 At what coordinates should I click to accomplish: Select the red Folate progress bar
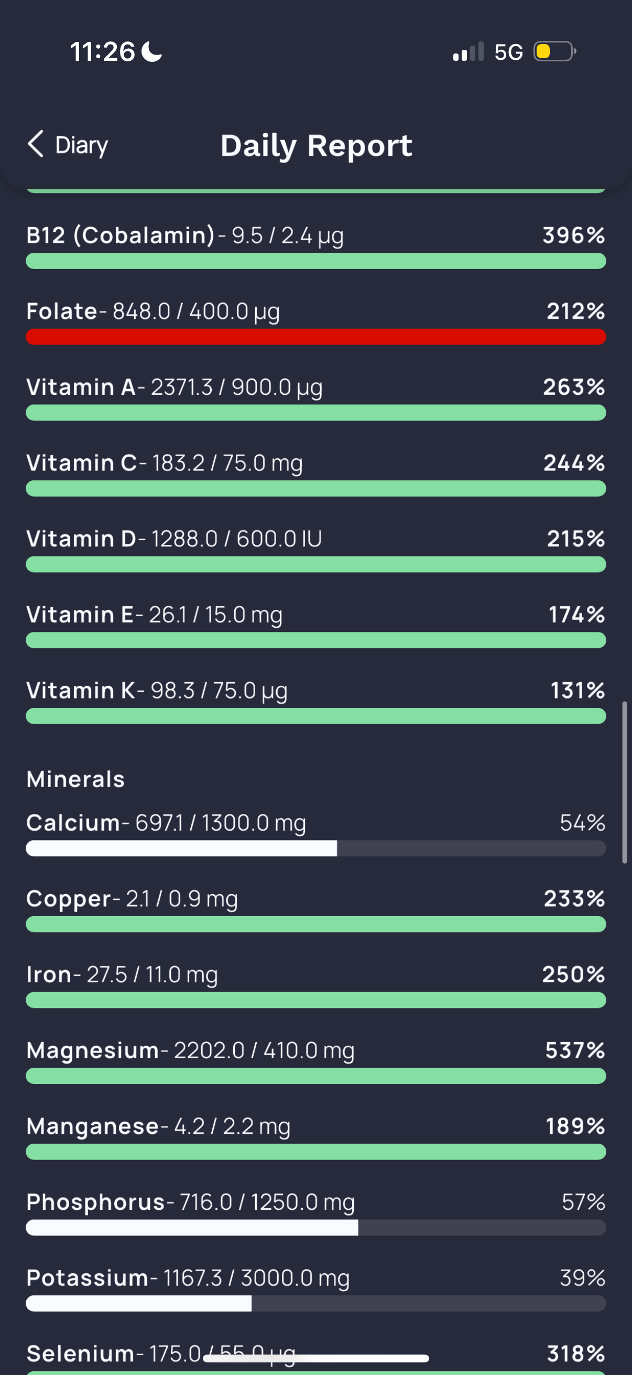315,337
